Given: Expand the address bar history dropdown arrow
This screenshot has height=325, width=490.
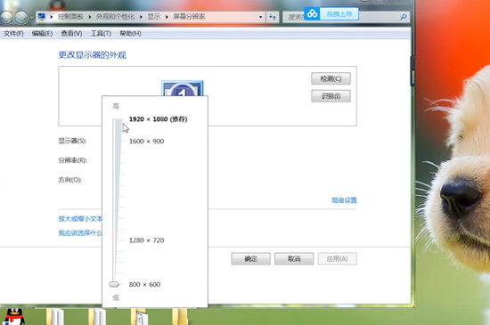Looking at the screenshot, I should click(x=261, y=17).
